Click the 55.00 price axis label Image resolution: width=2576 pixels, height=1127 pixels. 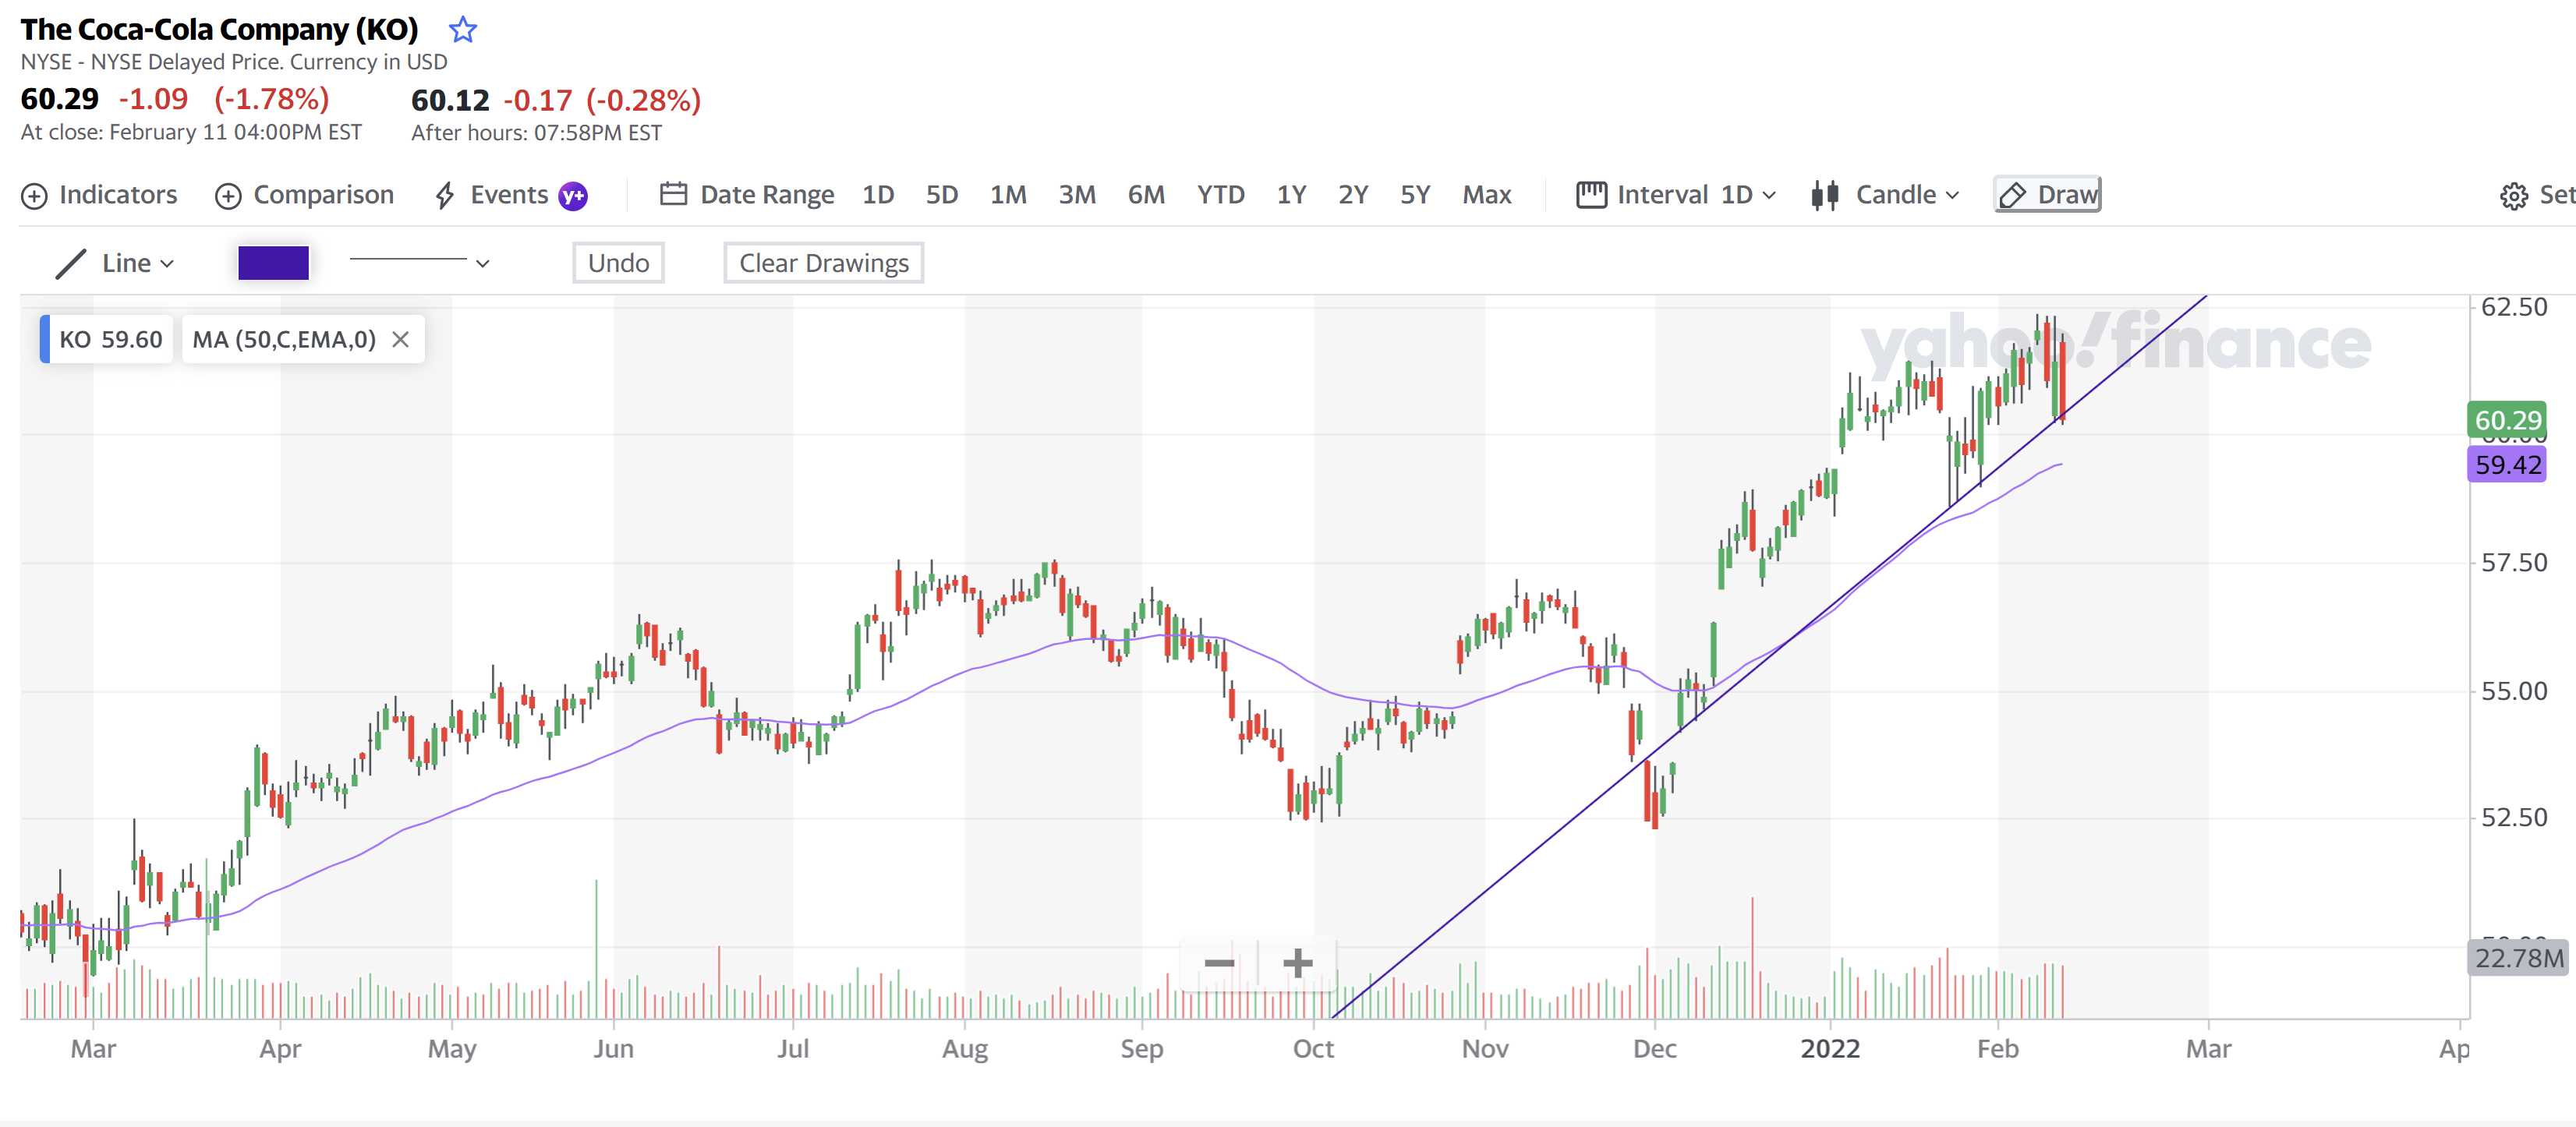point(2514,691)
